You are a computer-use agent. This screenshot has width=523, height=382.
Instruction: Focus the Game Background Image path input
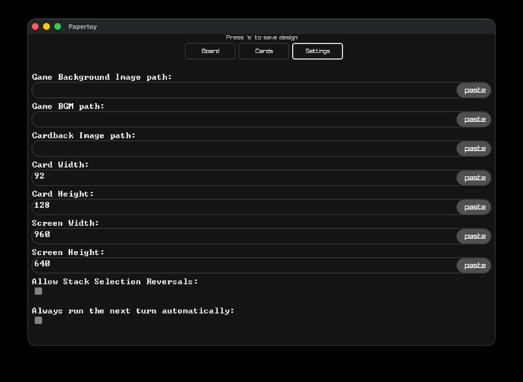[244, 90]
